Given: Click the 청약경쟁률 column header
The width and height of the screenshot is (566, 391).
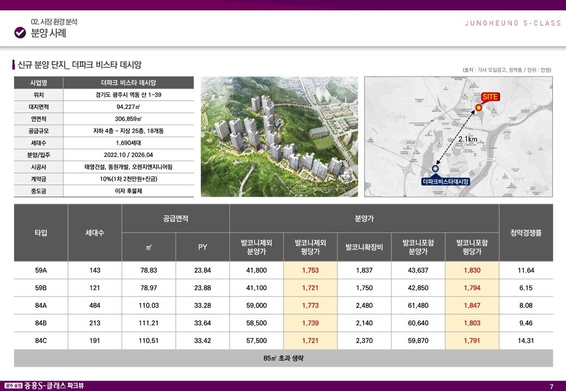Looking at the screenshot, I should [x=526, y=233].
